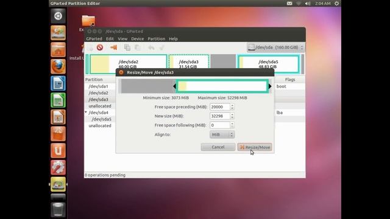Click the left resize handle arrow of partition bar
The width and height of the screenshot is (390, 219).
174,86
